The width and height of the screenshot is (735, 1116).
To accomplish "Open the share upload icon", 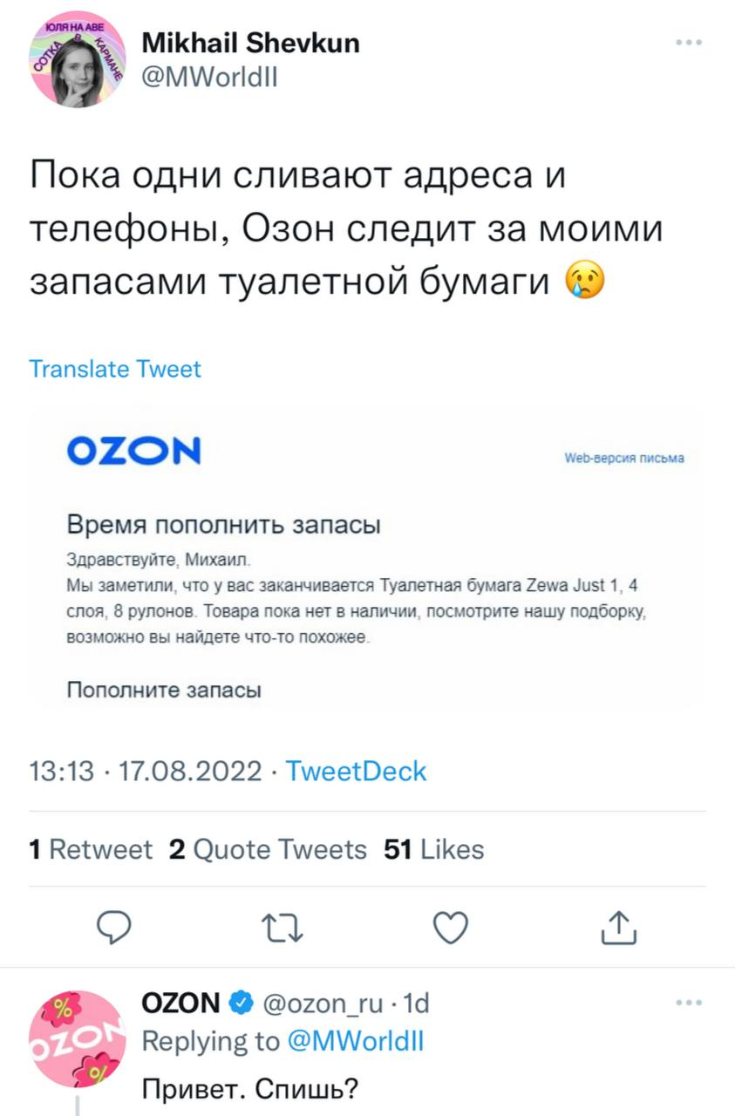I will coord(620,928).
